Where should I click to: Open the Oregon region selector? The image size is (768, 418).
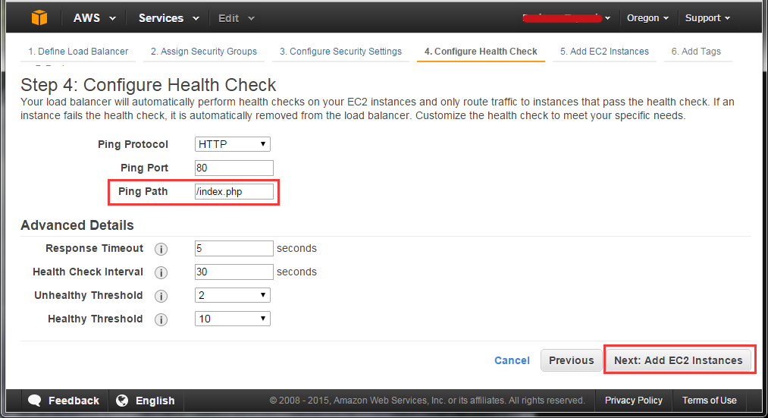coord(647,18)
